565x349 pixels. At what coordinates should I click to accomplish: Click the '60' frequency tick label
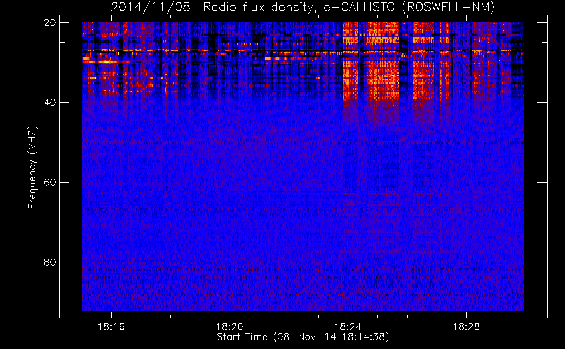pyautogui.click(x=50, y=183)
